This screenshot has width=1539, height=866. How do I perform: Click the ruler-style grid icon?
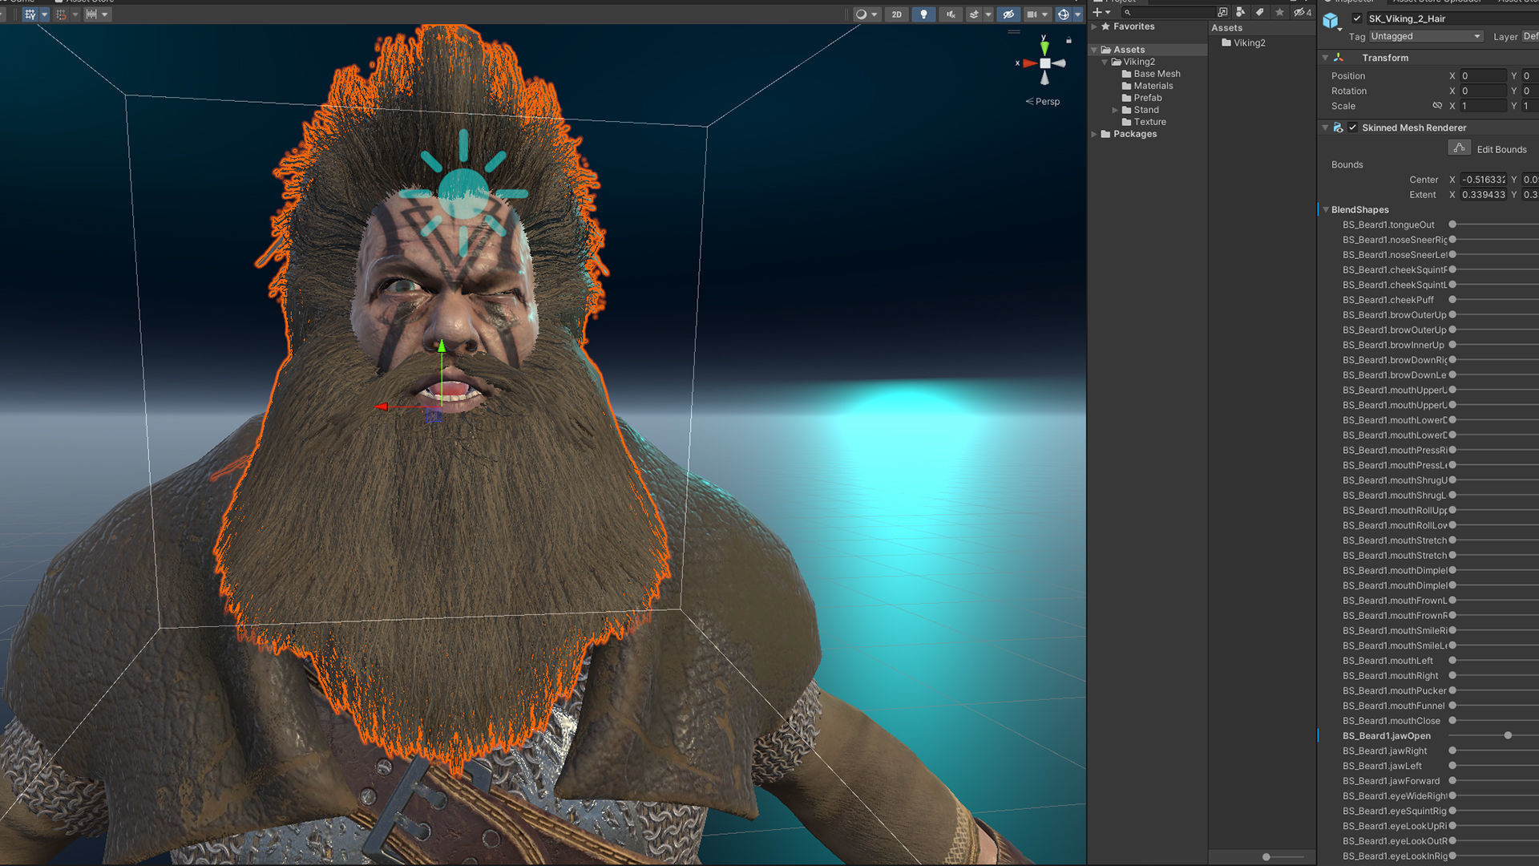coord(91,14)
